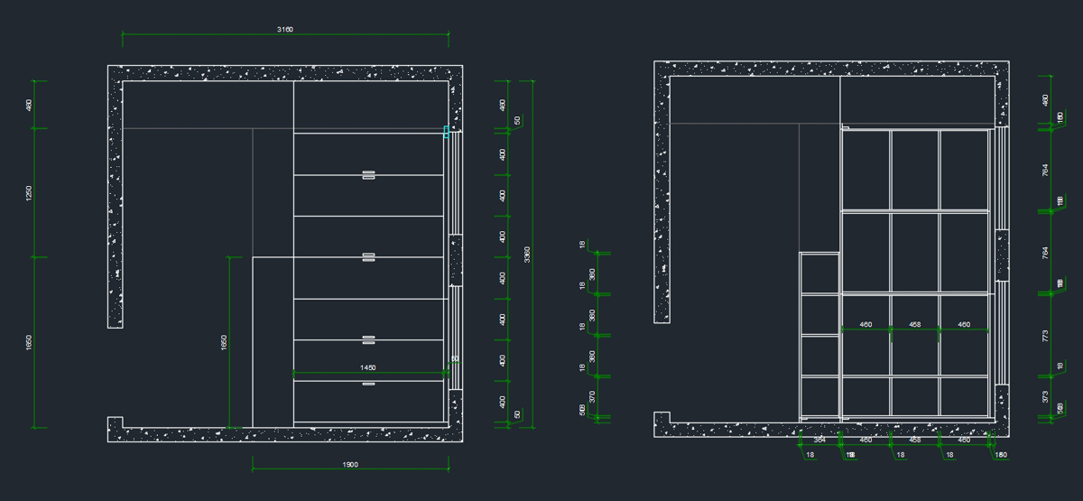Select the 1450 horizontal dimension text
Viewport: 1083px width, 501px height.
[368, 367]
